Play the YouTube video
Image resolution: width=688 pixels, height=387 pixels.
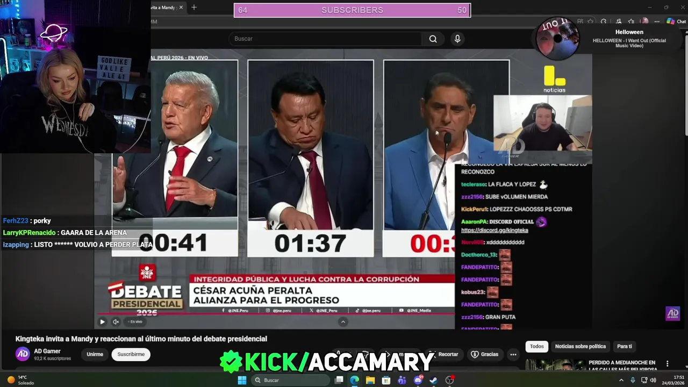(102, 321)
